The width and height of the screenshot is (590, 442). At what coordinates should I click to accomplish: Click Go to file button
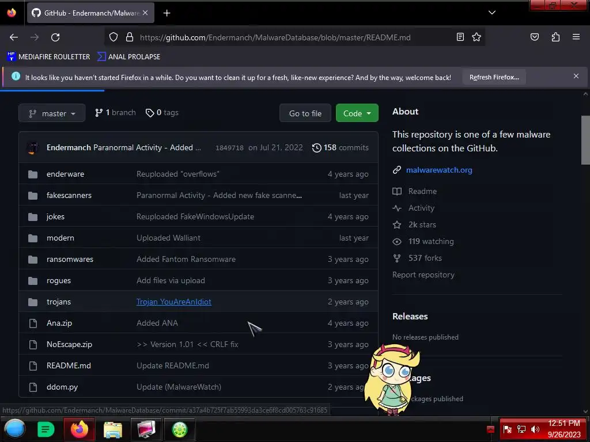click(305, 113)
